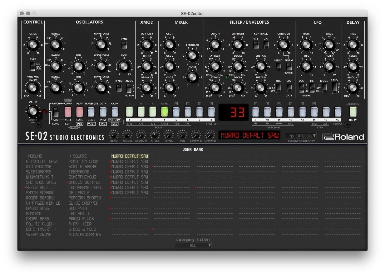Click the VOL knob
This screenshot has height=276, width=385.
182,135
